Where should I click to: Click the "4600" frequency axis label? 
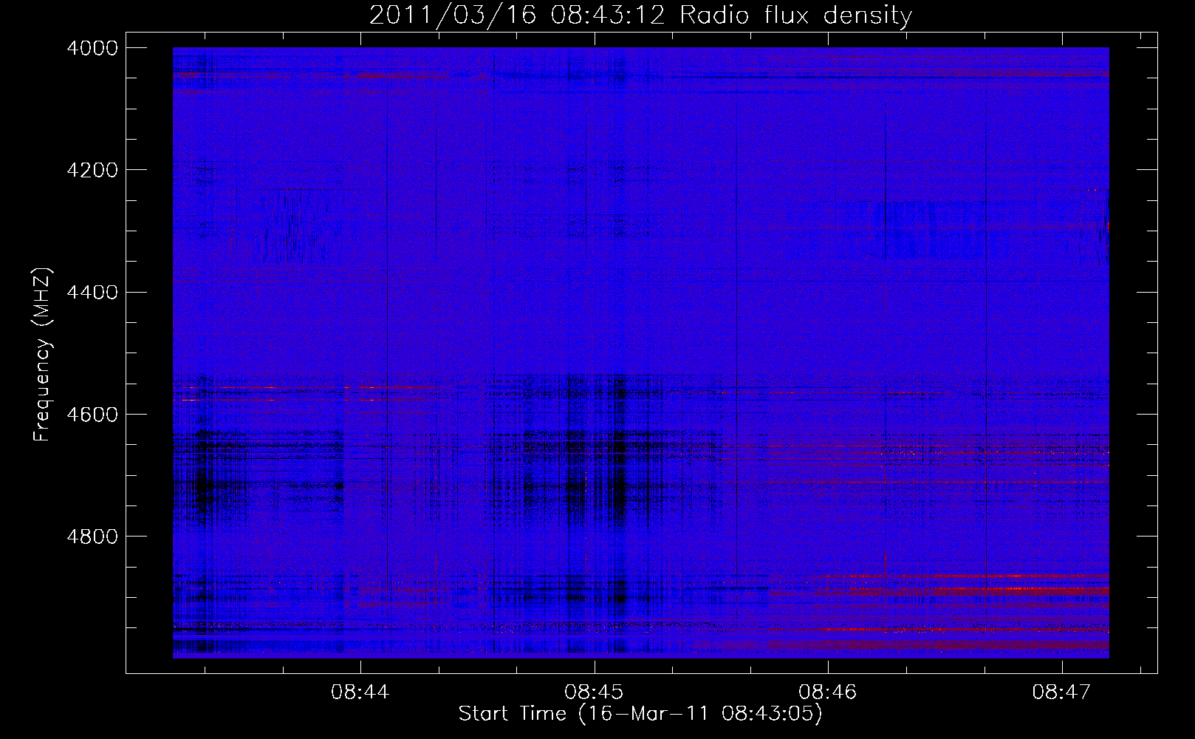(92, 415)
